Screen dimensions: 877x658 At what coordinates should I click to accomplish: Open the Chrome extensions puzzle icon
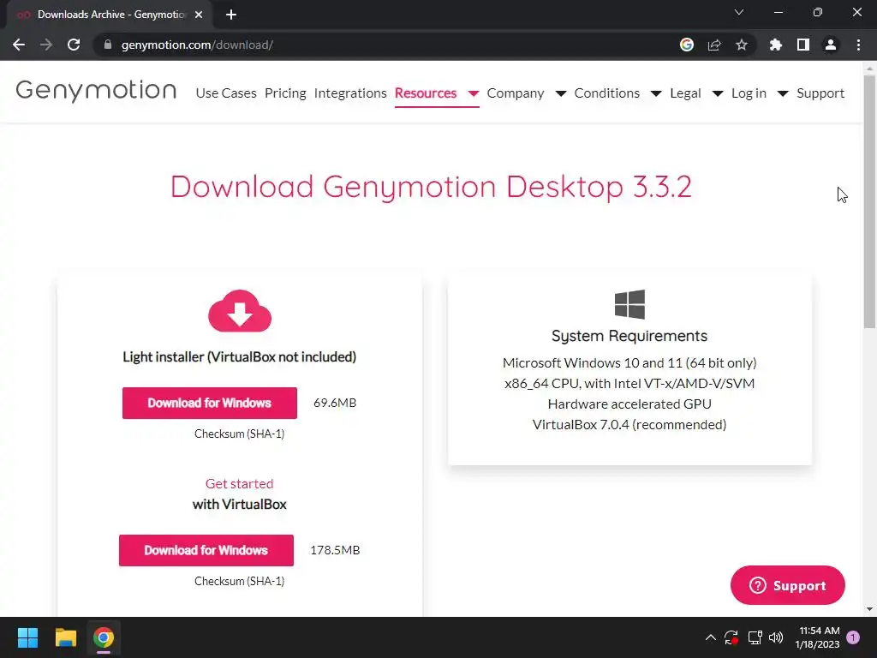coord(776,45)
